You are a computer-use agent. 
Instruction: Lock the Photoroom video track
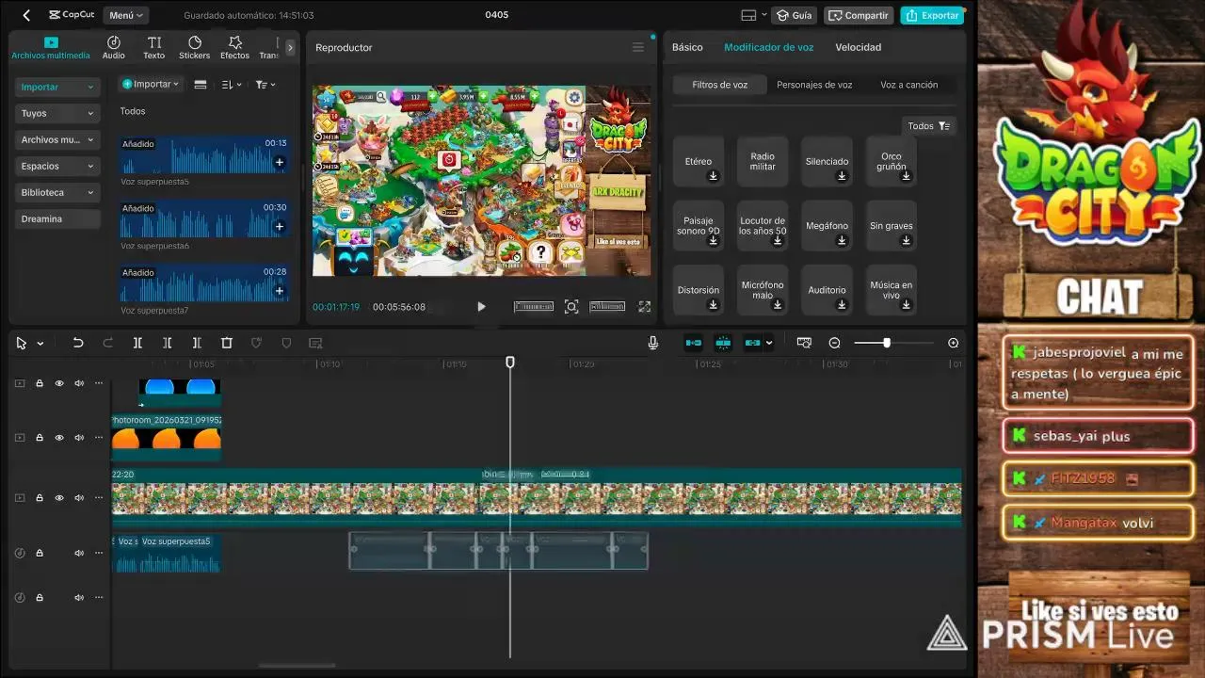[x=40, y=438]
